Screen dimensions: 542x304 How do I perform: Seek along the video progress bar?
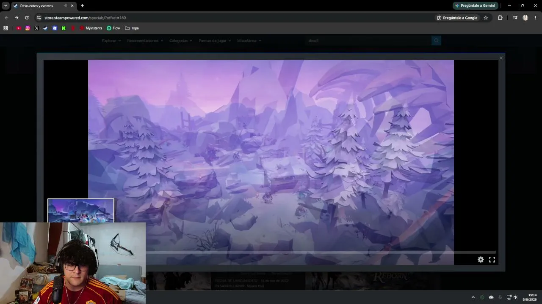(x=321, y=252)
